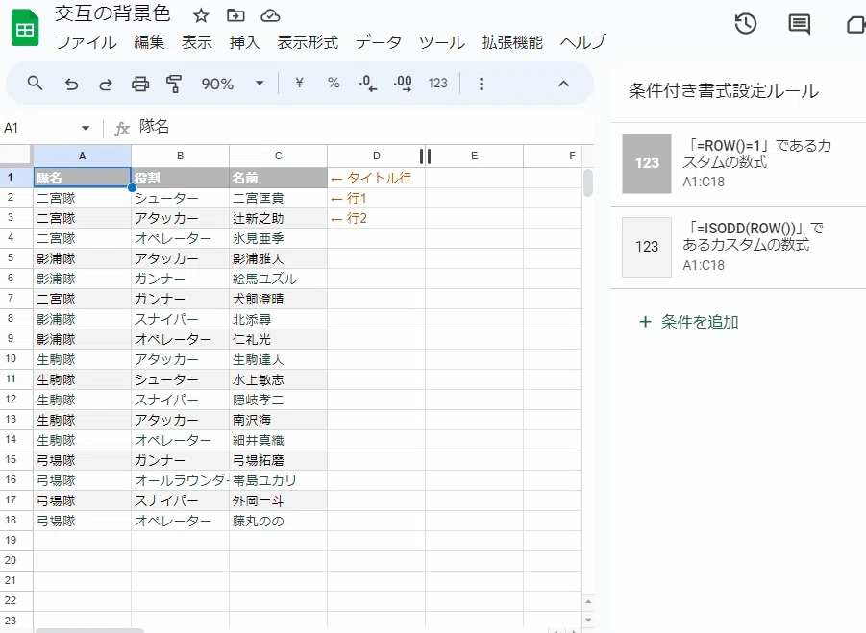Open more formats 123 button
Viewport: 866px width, 633px height.
437,84
